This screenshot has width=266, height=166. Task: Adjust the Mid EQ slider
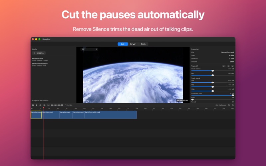point(212,87)
